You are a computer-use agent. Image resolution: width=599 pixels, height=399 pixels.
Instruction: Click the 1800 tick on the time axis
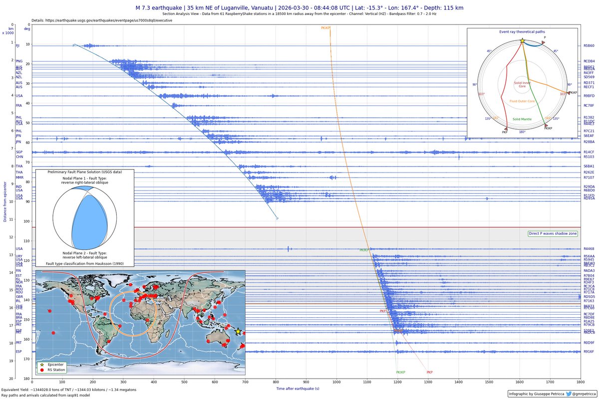[580, 382]
